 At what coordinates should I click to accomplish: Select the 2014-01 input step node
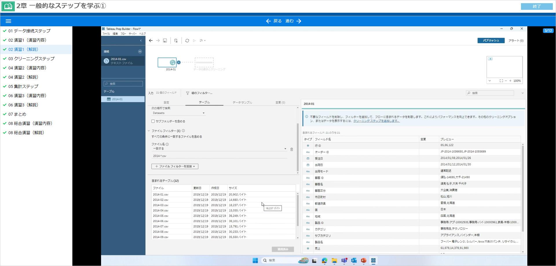(167, 62)
